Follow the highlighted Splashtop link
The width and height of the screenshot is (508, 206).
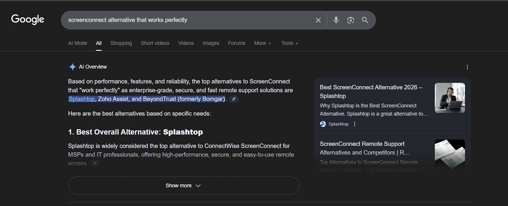pyautogui.click(x=82, y=99)
